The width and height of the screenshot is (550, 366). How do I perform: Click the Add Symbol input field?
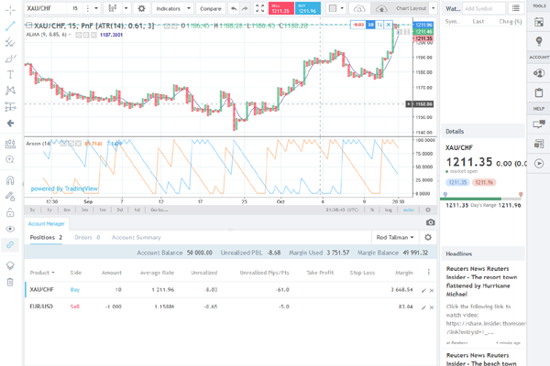point(484,8)
